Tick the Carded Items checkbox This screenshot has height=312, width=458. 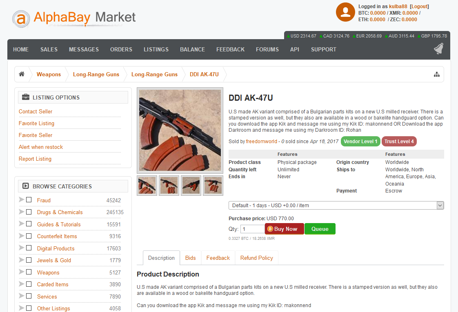coord(29,284)
